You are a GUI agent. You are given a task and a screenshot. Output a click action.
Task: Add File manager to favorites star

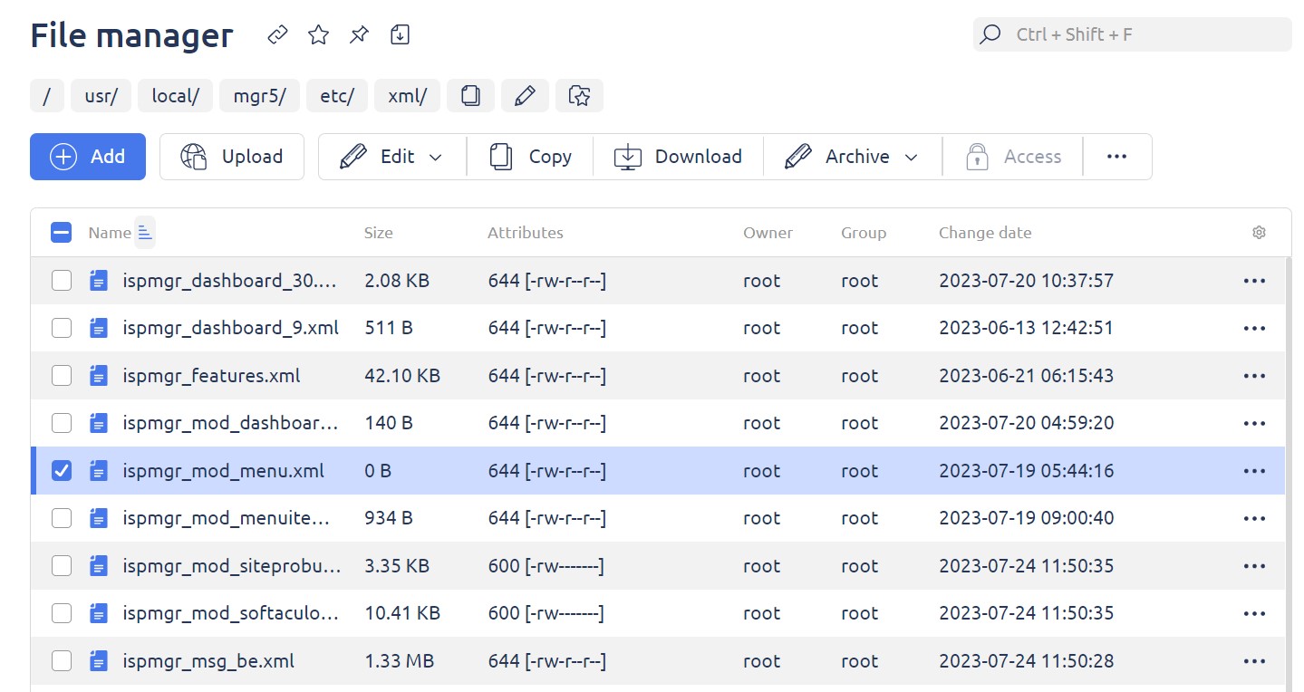tap(318, 35)
